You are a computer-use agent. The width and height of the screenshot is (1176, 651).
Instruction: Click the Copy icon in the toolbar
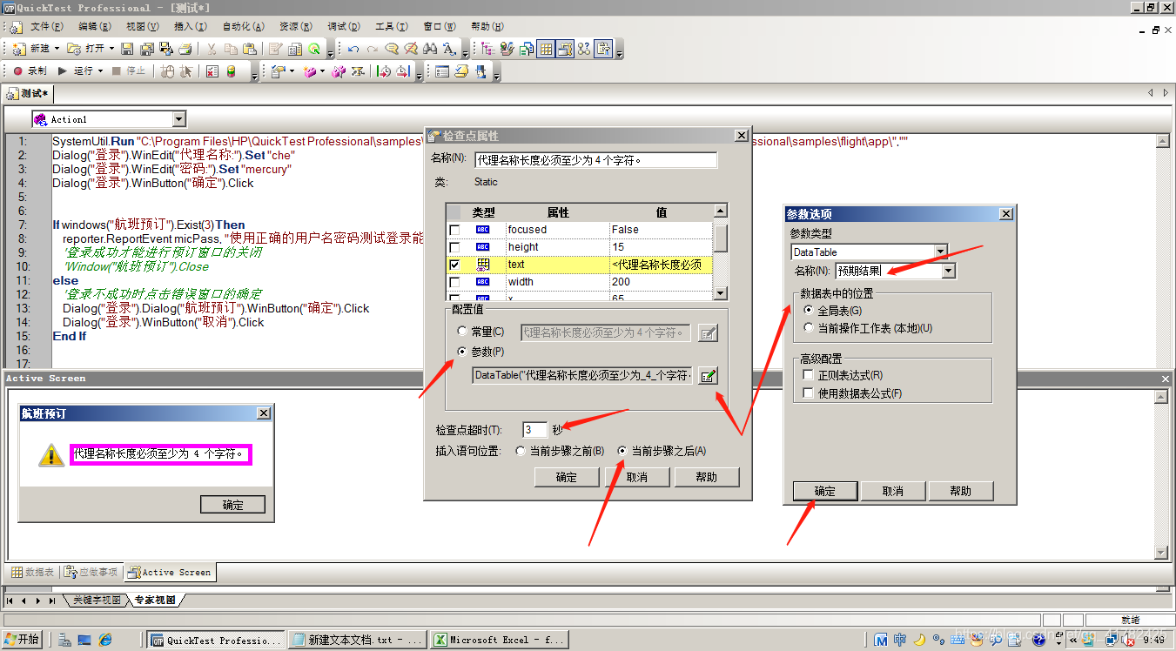point(231,49)
